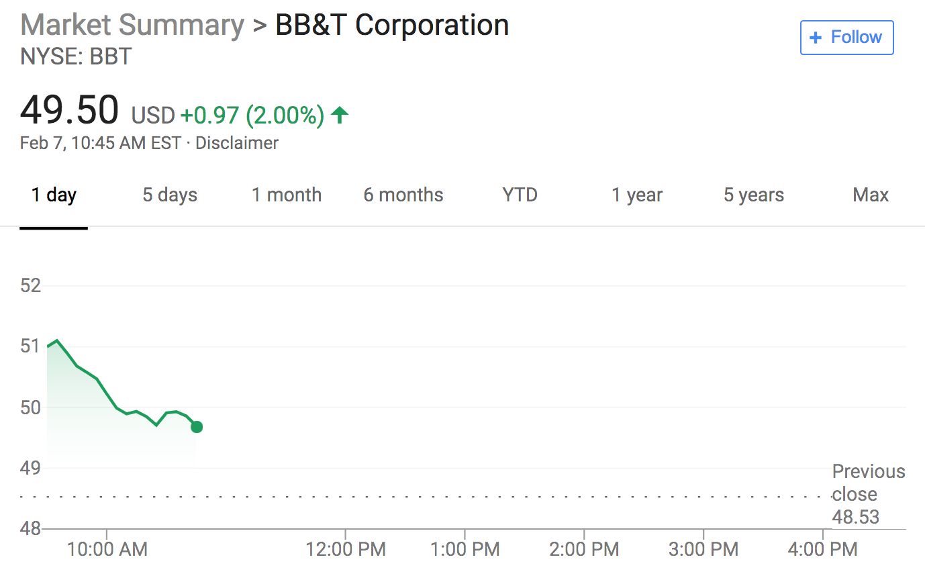Viewport: 925px width, 576px height.
Task: Switch to the 1 year view
Action: (637, 195)
